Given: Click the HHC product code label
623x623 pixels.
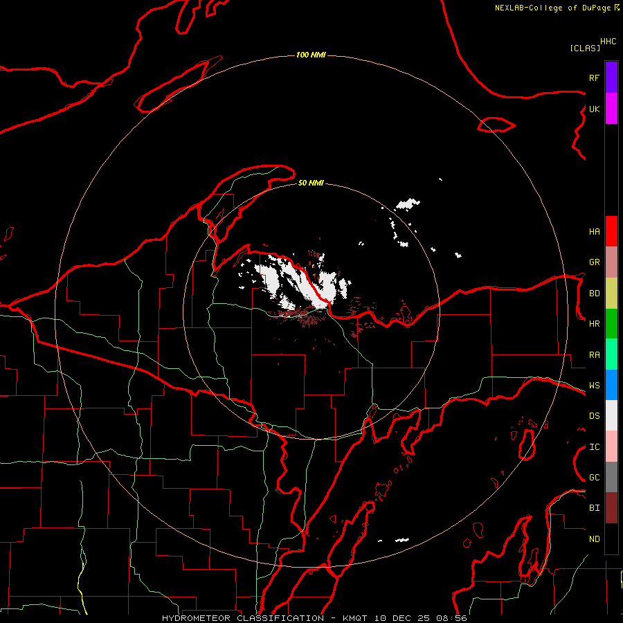Looking at the screenshot, I should (608, 42).
